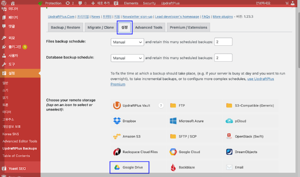Open 일반 settings submenu

[x=5, y=83]
